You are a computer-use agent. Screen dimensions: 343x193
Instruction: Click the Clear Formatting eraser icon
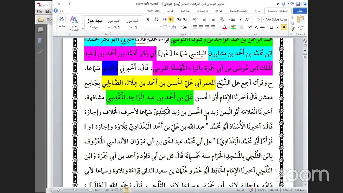pyautogui.click(x=222, y=19)
